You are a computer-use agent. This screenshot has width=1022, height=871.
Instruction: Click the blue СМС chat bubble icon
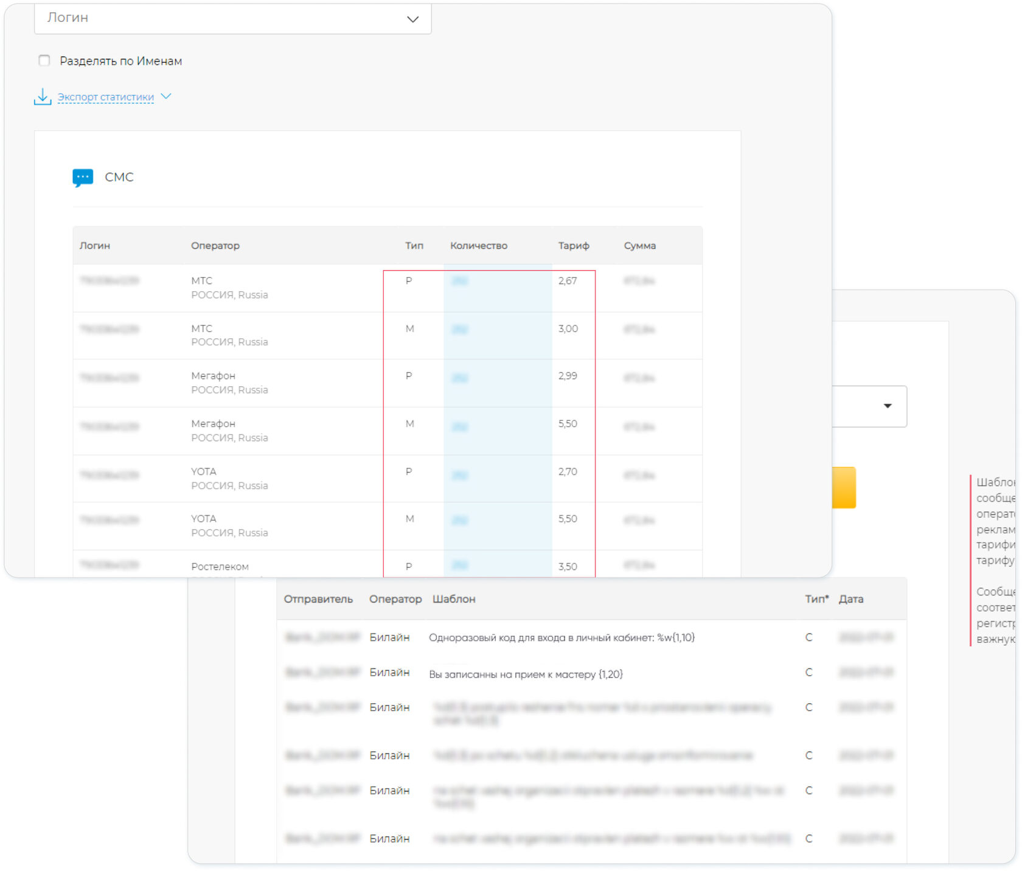click(x=83, y=178)
